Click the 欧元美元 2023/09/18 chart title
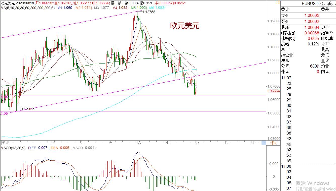 click(17, 3)
